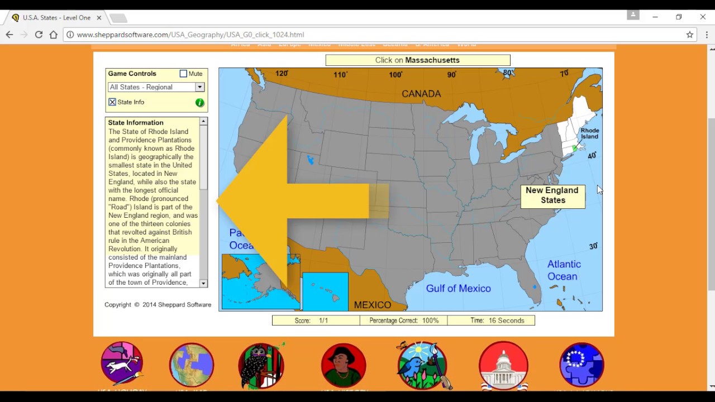This screenshot has height=402, width=715.
Task: Click the Score 1/1 status box
Action: [316, 320]
